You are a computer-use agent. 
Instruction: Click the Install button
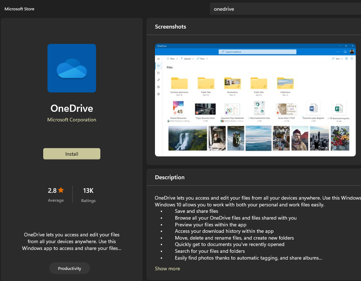pos(72,154)
